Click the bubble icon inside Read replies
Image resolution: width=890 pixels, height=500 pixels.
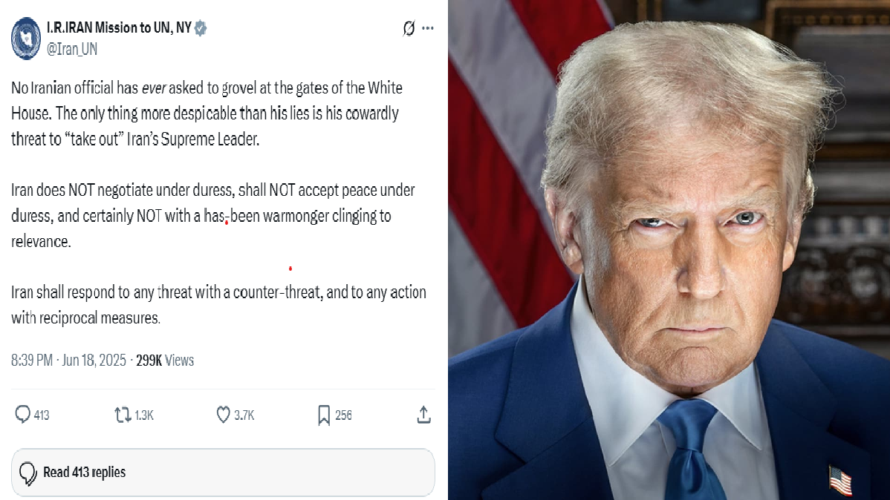(27, 473)
